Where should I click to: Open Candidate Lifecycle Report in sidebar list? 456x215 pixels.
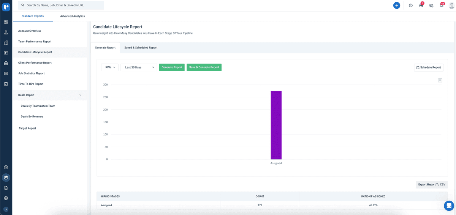pos(50,52)
